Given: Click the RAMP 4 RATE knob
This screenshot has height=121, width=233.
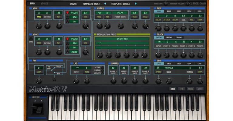Looking at the screenshot, I should tap(146, 81).
